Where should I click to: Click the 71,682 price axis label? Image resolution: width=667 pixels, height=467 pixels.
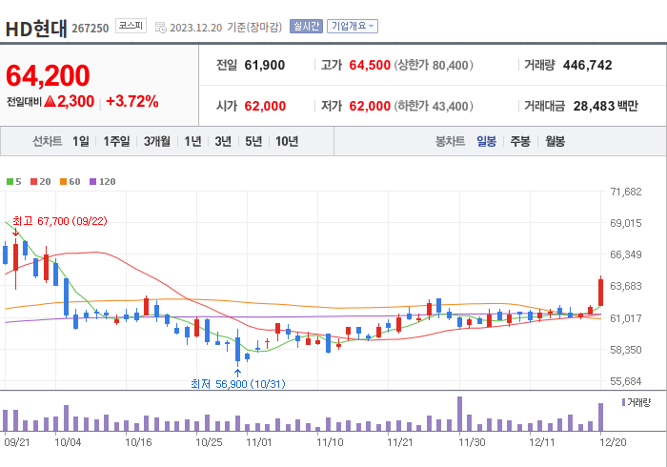(626, 192)
